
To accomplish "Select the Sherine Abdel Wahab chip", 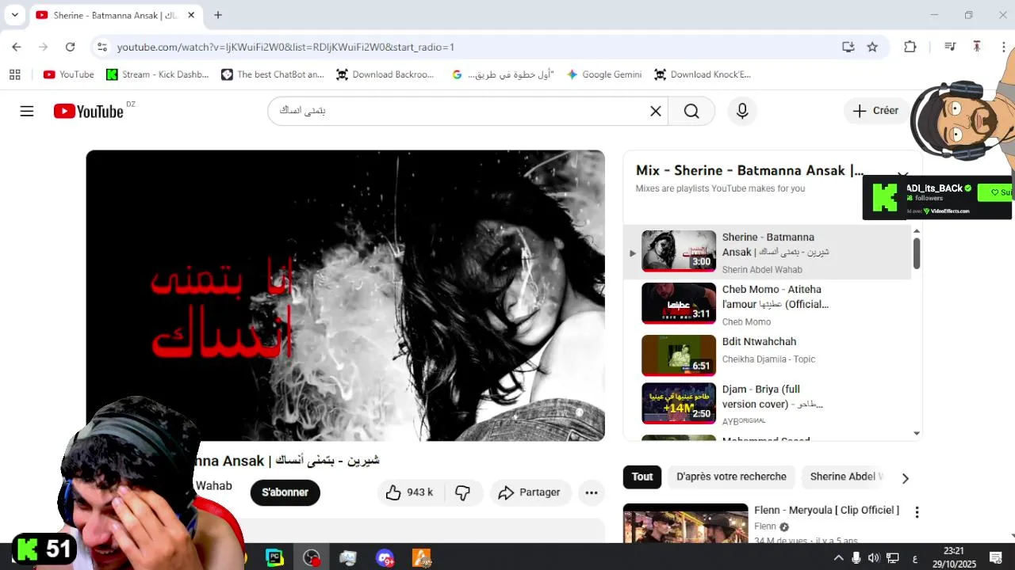I will point(845,477).
